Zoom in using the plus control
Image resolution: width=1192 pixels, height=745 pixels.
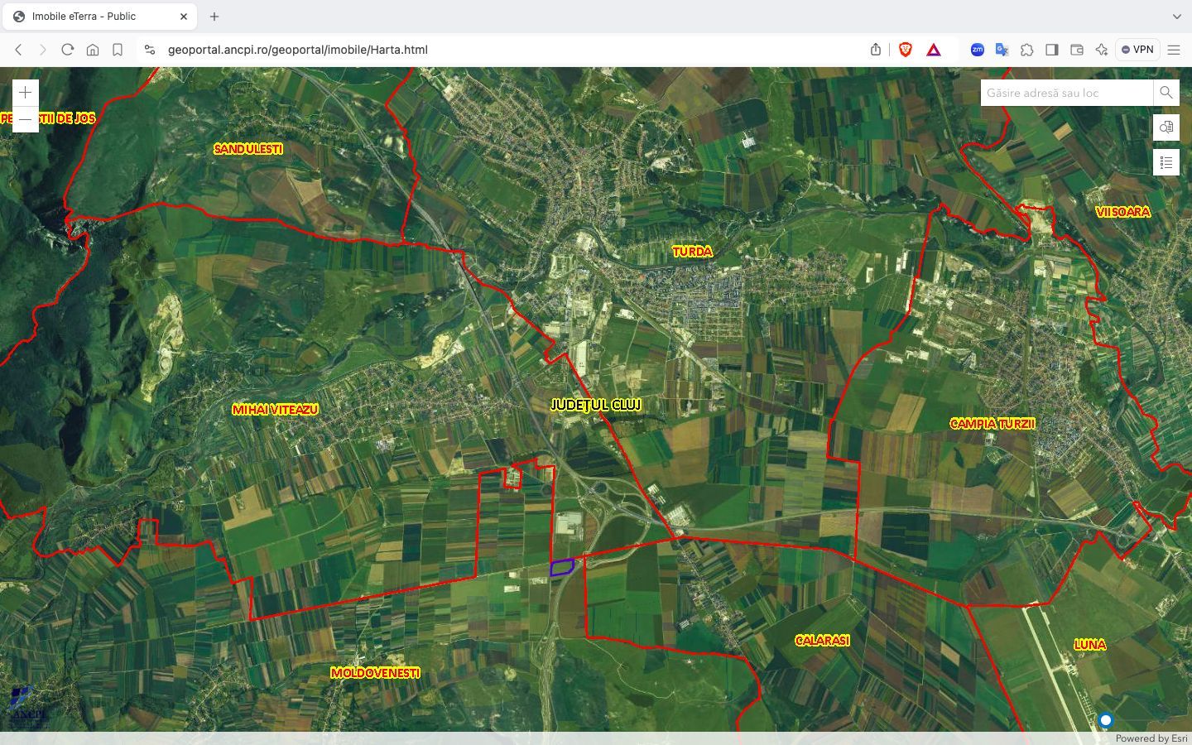[x=24, y=92]
